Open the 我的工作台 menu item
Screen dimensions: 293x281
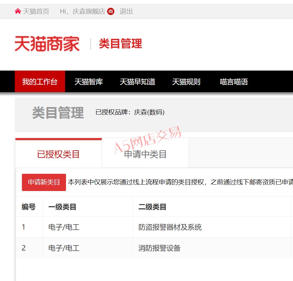[40, 81]
